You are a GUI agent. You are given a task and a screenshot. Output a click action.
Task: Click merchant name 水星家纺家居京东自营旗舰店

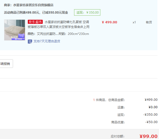point(33,5)
